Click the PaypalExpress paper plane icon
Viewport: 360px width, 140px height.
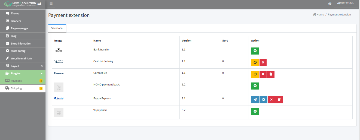point(255,100)
